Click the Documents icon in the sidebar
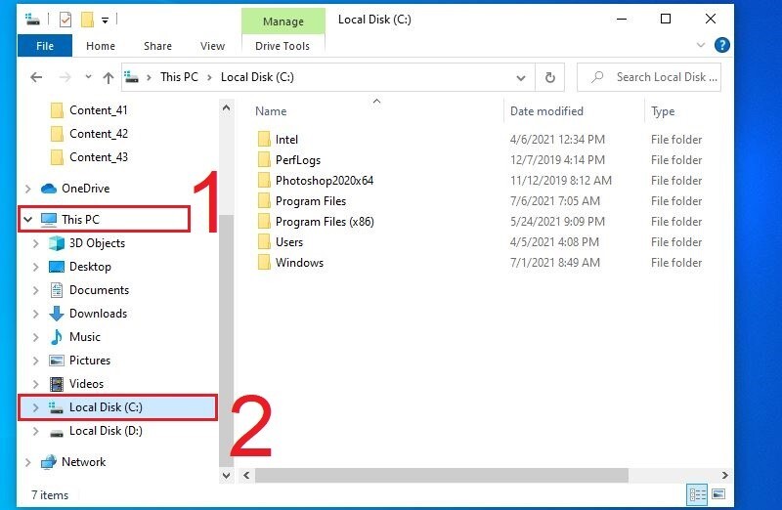 (x=57, y=290)
